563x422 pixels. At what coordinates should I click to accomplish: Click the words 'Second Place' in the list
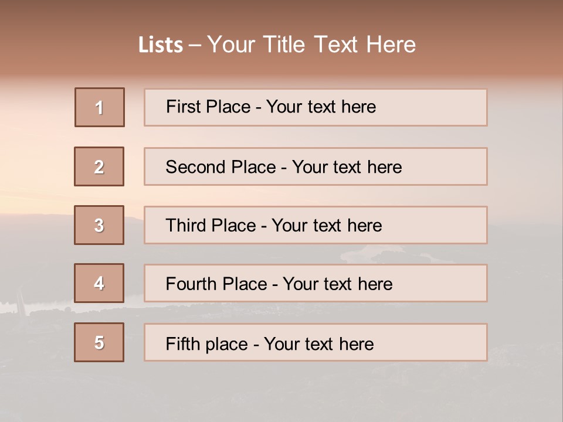[x=220, y=167]
